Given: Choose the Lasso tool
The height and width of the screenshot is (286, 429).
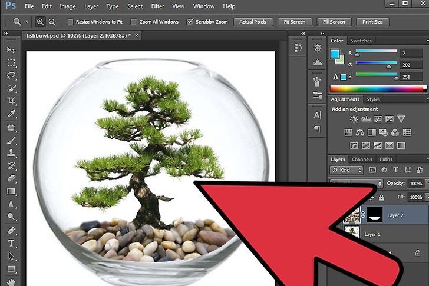Looking at the screenshot, I should pyautogui.click(x=11, y=75).
